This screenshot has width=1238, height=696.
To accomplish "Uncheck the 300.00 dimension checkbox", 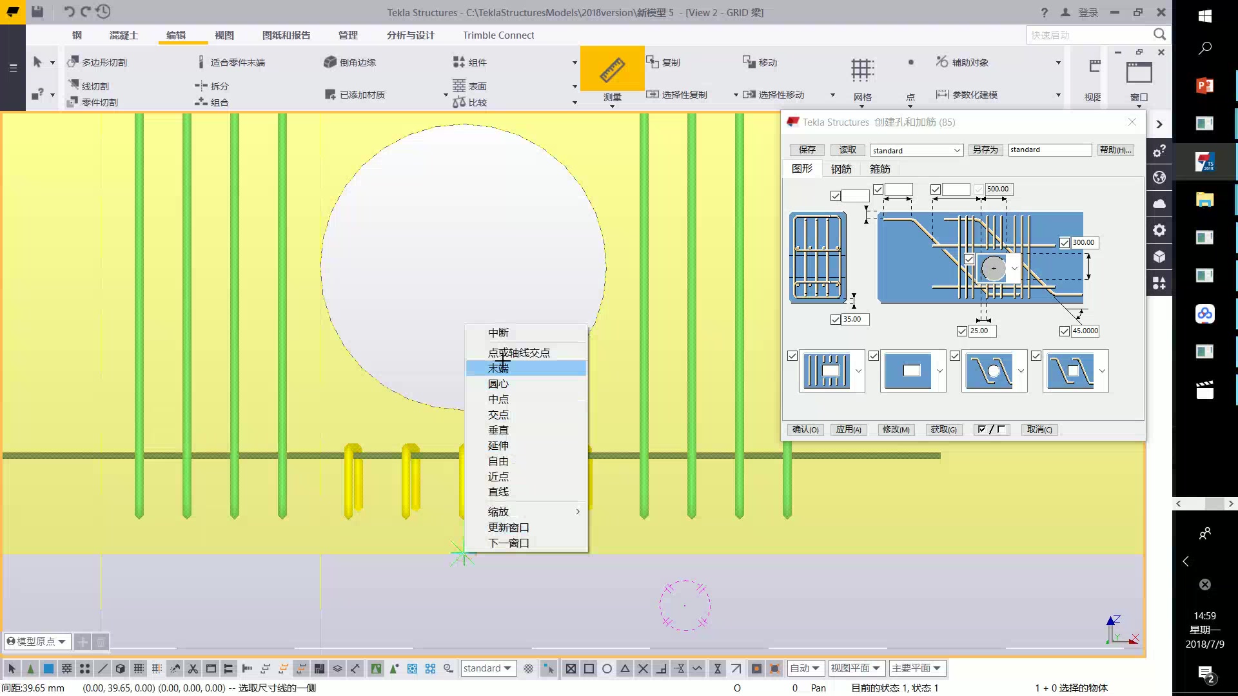I will (x=1065, y=243).
